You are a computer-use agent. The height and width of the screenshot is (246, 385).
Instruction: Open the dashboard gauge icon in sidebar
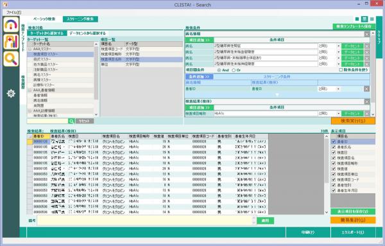11,24
